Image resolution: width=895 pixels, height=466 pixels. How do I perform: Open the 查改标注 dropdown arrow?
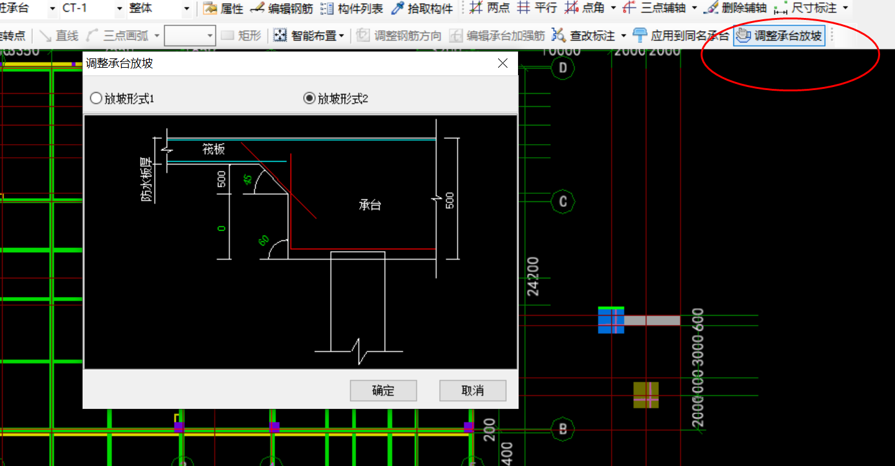[624, 35]
